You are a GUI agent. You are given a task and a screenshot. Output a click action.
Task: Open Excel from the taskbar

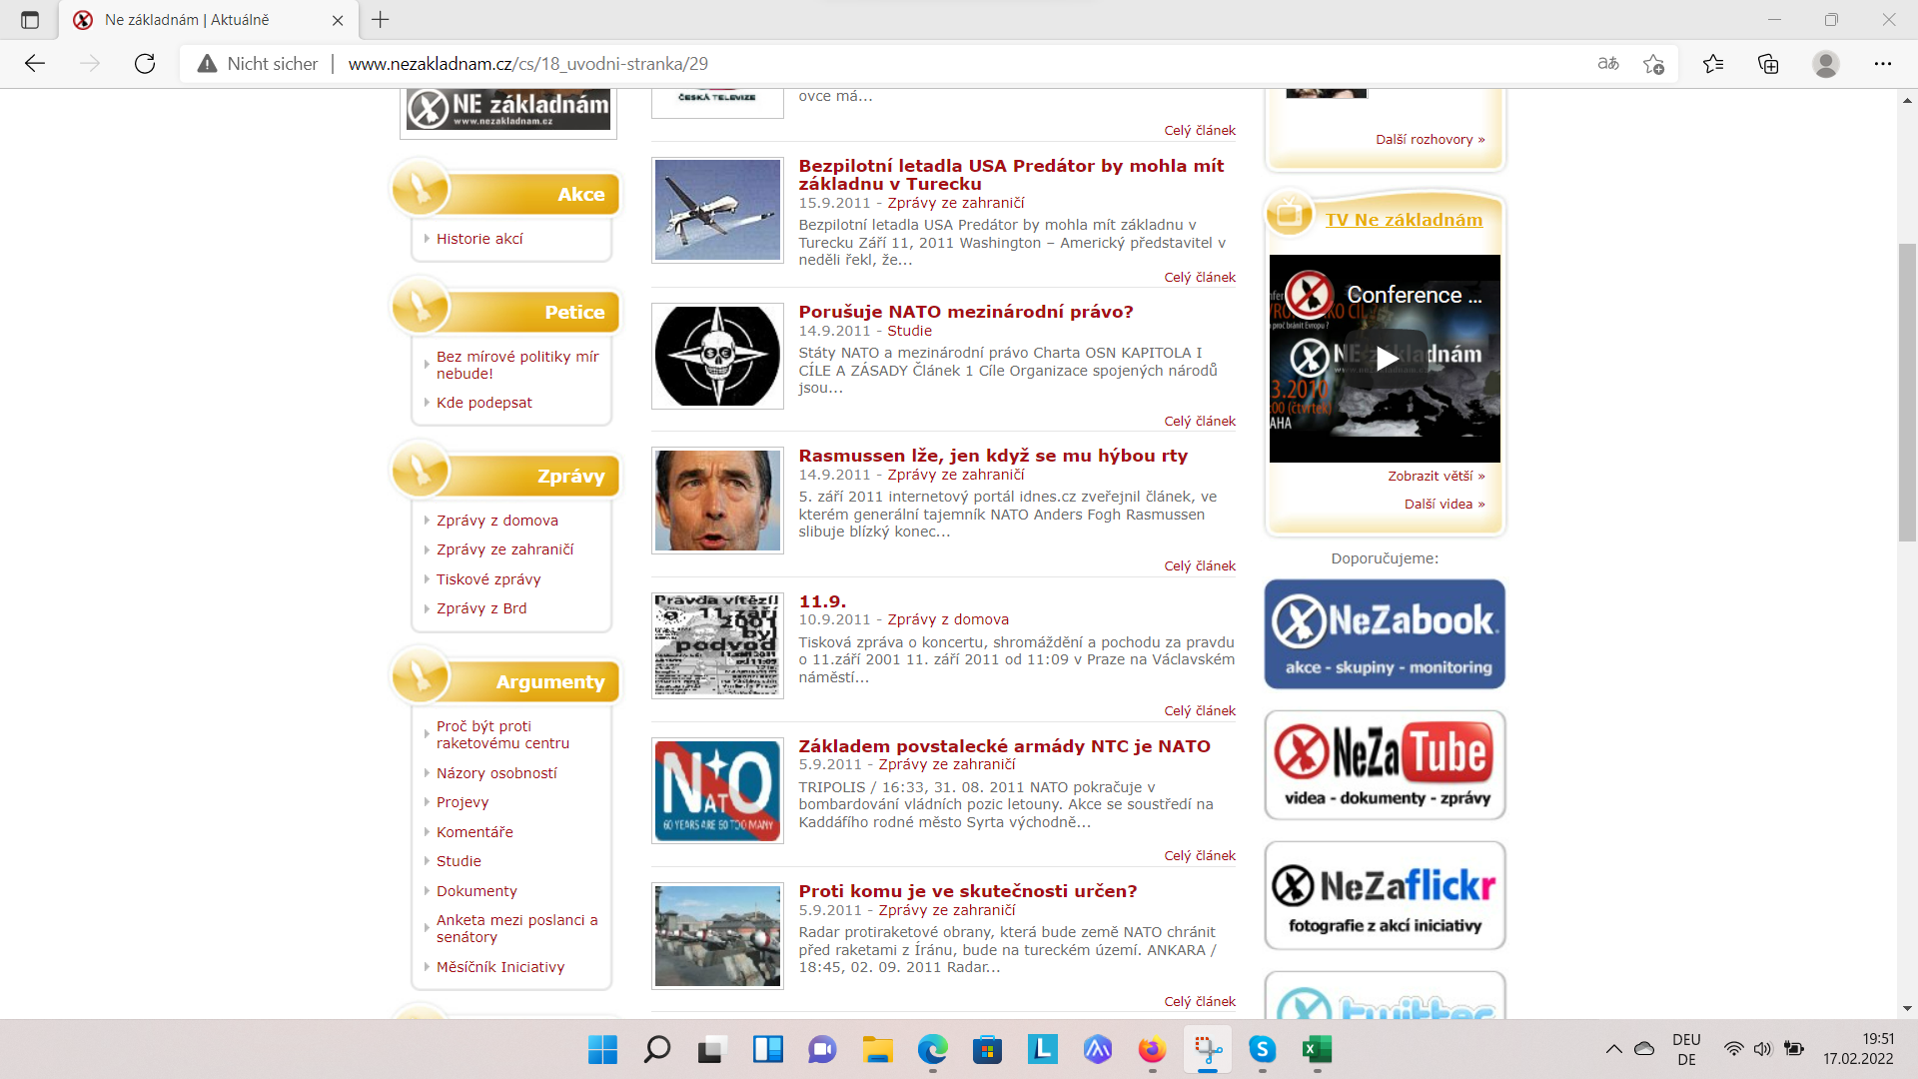1317,1049
